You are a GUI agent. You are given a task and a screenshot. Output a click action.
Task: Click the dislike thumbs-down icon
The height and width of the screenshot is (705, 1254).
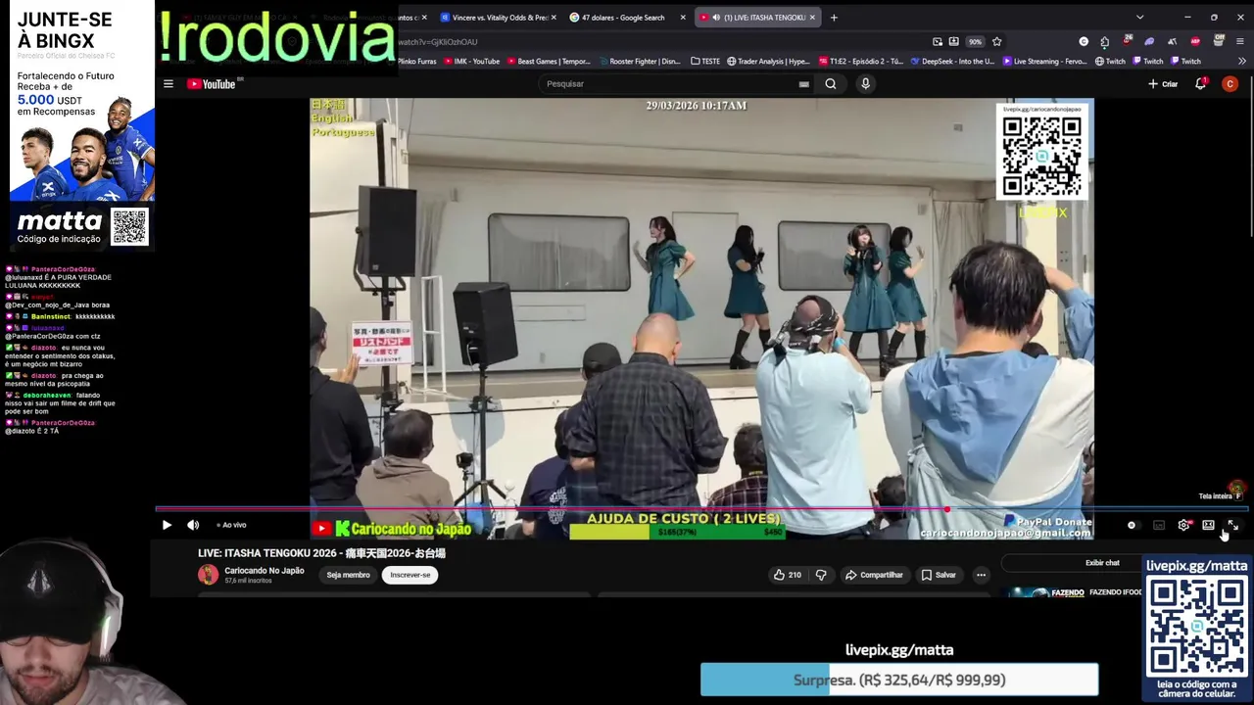(x=821, y=575)
